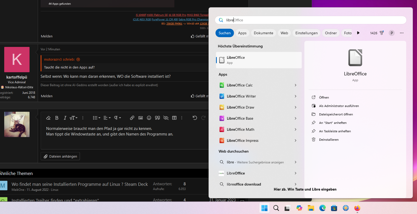417x214 pixels.
Task: Expand the LibreOffice Calc chevron
Action: 295,85
